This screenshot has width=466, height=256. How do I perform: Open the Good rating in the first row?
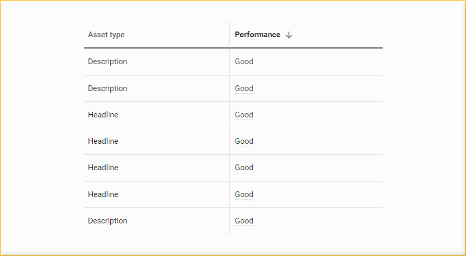(244, 62)
